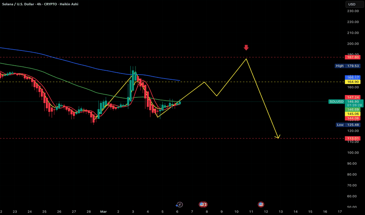Image resolution: width=365 pixels, height=215 pixels.
Task: Click the Solana / U.S. Dollar chart title
Action: 18,4
